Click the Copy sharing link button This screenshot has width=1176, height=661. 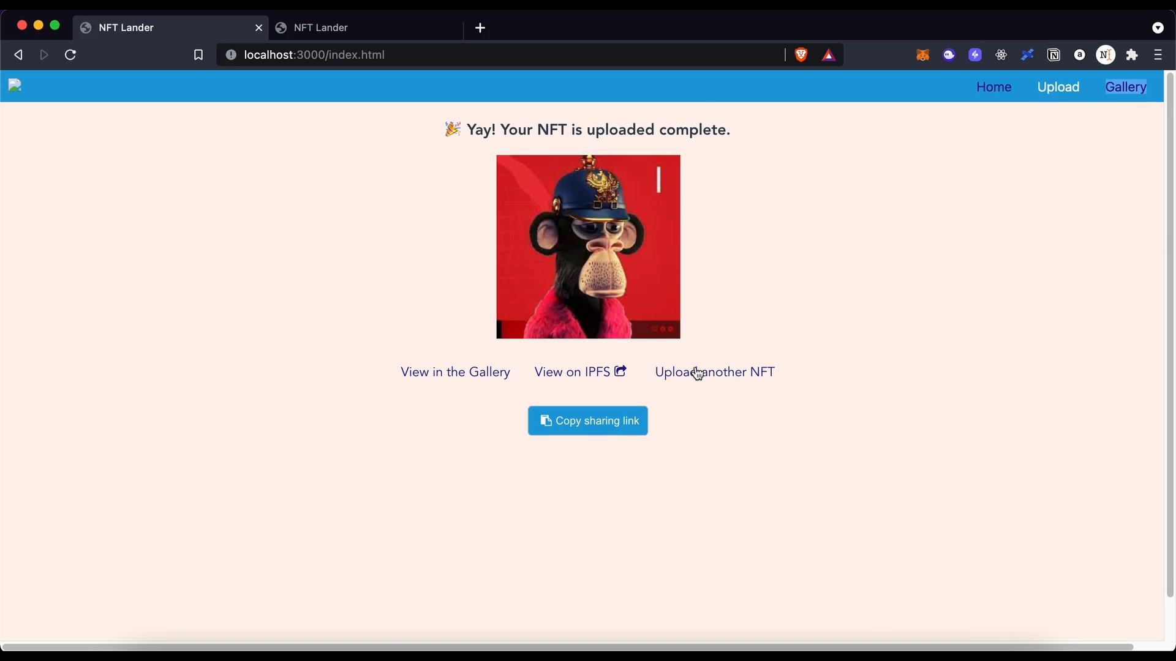pos(588,421)
